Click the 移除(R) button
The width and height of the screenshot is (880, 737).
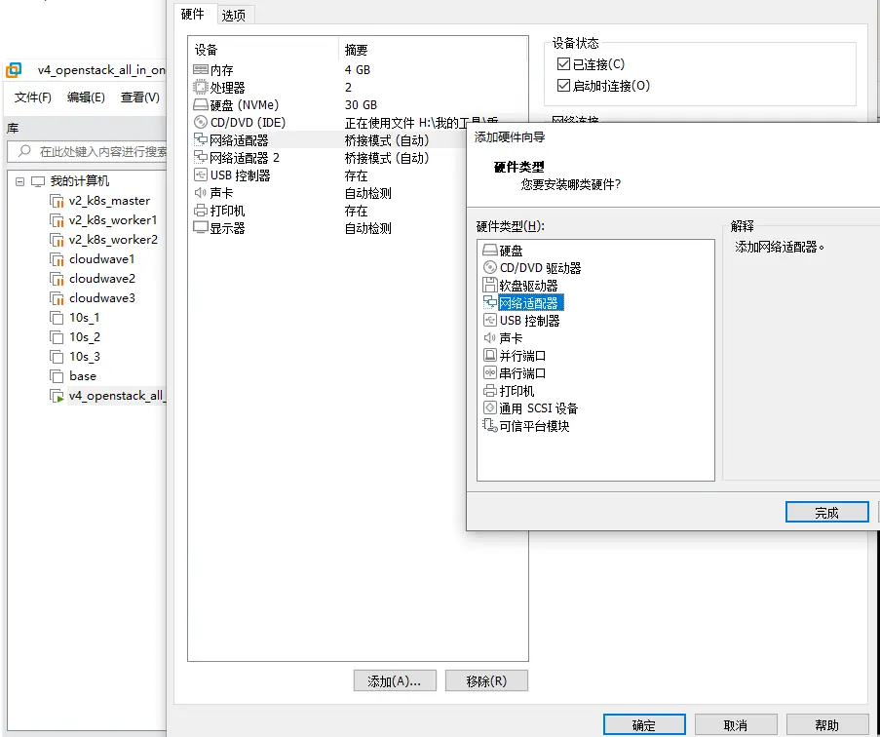click(485, 681)
